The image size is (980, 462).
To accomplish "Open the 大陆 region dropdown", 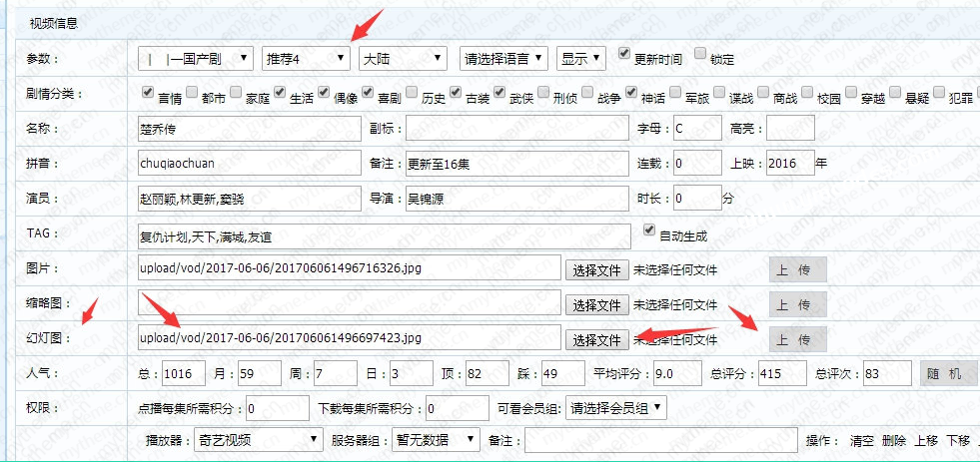I will click(x=402, y=59).
